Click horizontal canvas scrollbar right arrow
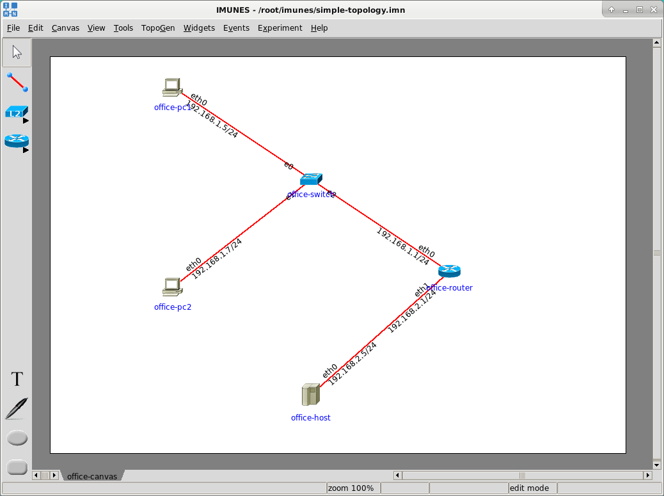The width and height of the screenshot is (664, 496). (x=647, y=476)
